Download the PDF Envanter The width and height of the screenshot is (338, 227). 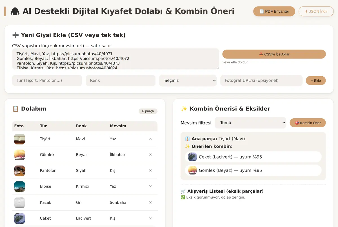point(274,11)
